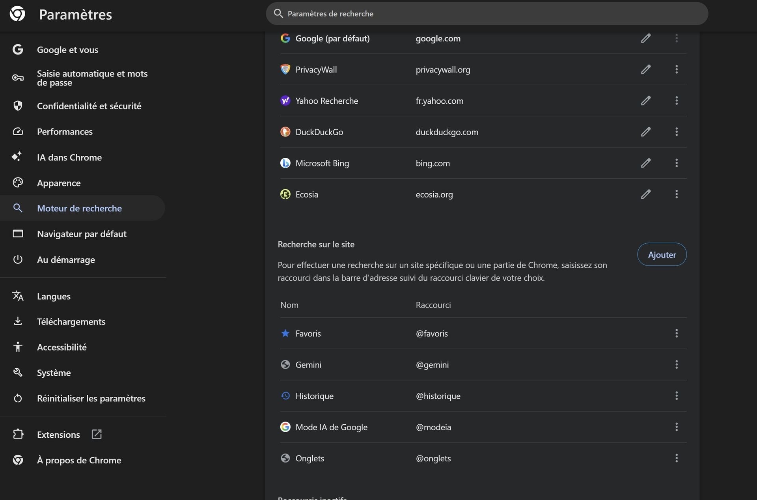The image size is (757, 500).
Task: Open more actions for Onglets shortcut
Action: (x=677, y=458)
